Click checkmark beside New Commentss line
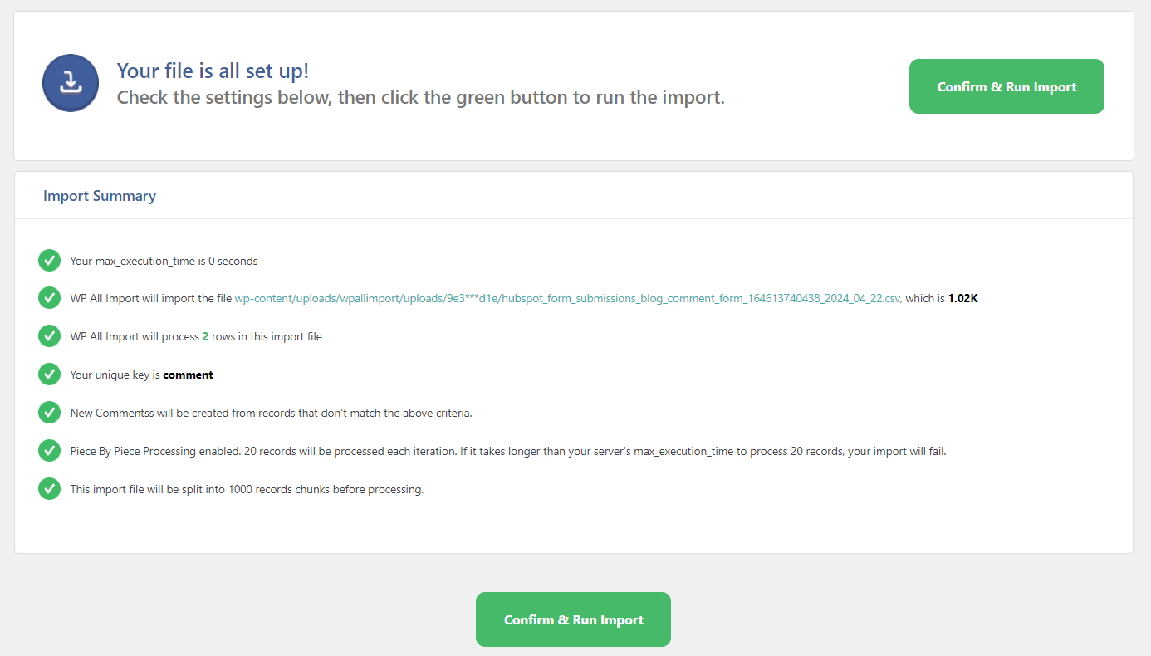The width and height of the screenshot is (1151, 656). 49,413
